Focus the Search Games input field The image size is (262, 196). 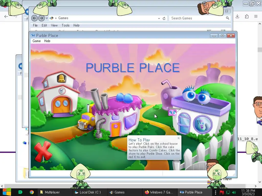[x=197, y=18]
